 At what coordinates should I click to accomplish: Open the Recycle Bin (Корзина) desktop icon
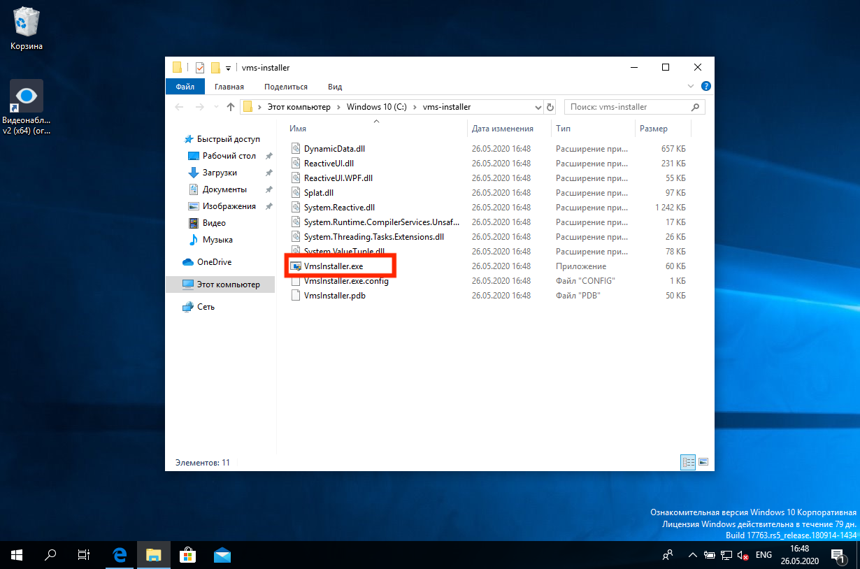[x=27, y=28]
